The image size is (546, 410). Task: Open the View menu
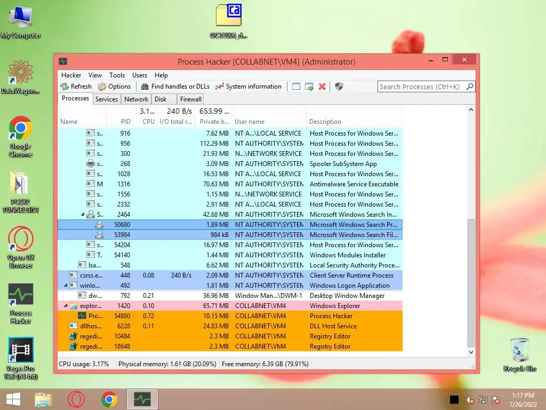pyautogui.click(x=95, y=75)
